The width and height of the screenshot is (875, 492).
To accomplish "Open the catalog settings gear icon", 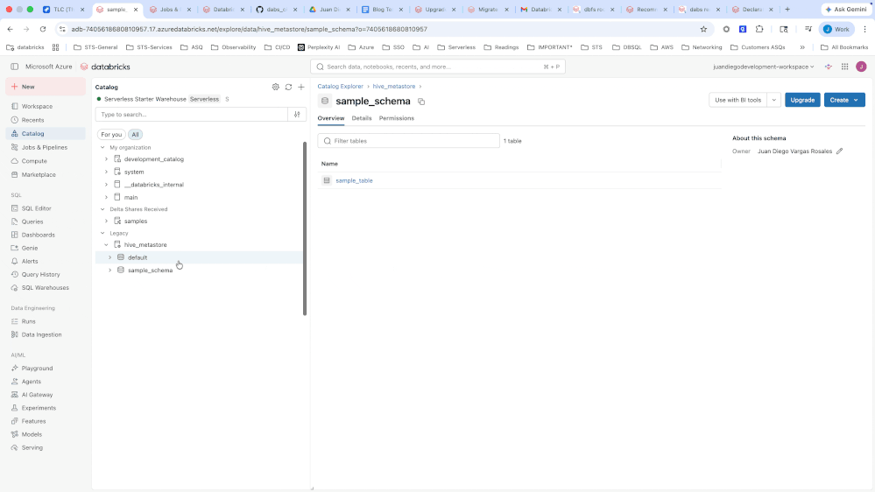I will click(x=276, y=87).
